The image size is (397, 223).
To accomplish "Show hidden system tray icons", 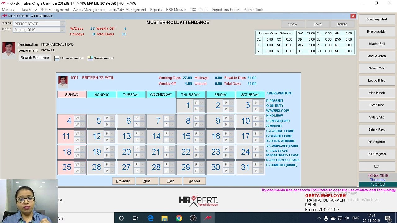I will click(x=319, y=218).
